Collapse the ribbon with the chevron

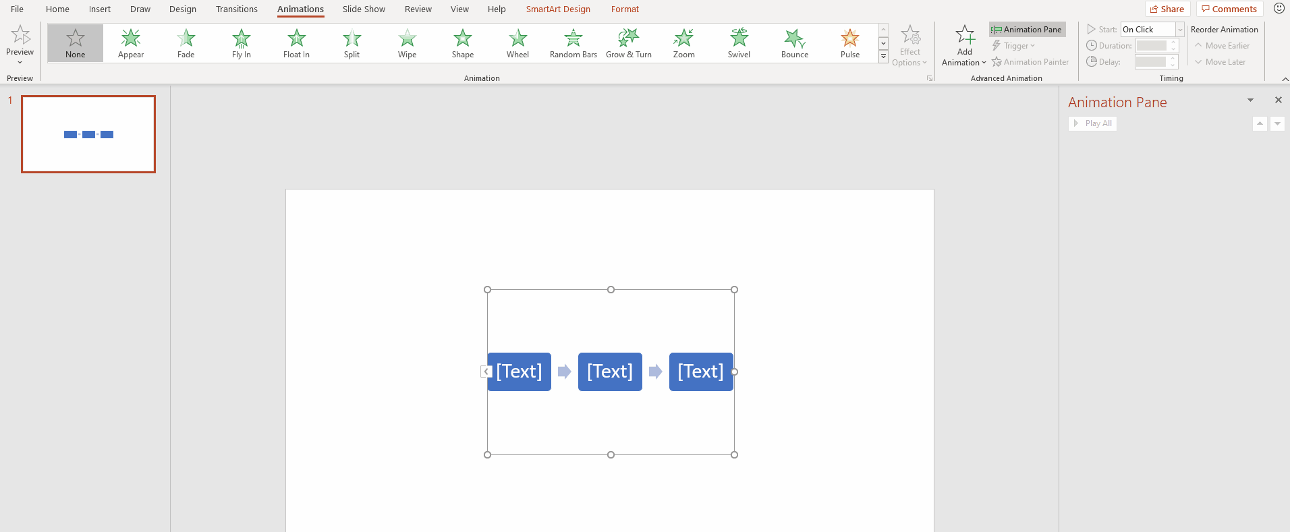[x=1285, y=79]
